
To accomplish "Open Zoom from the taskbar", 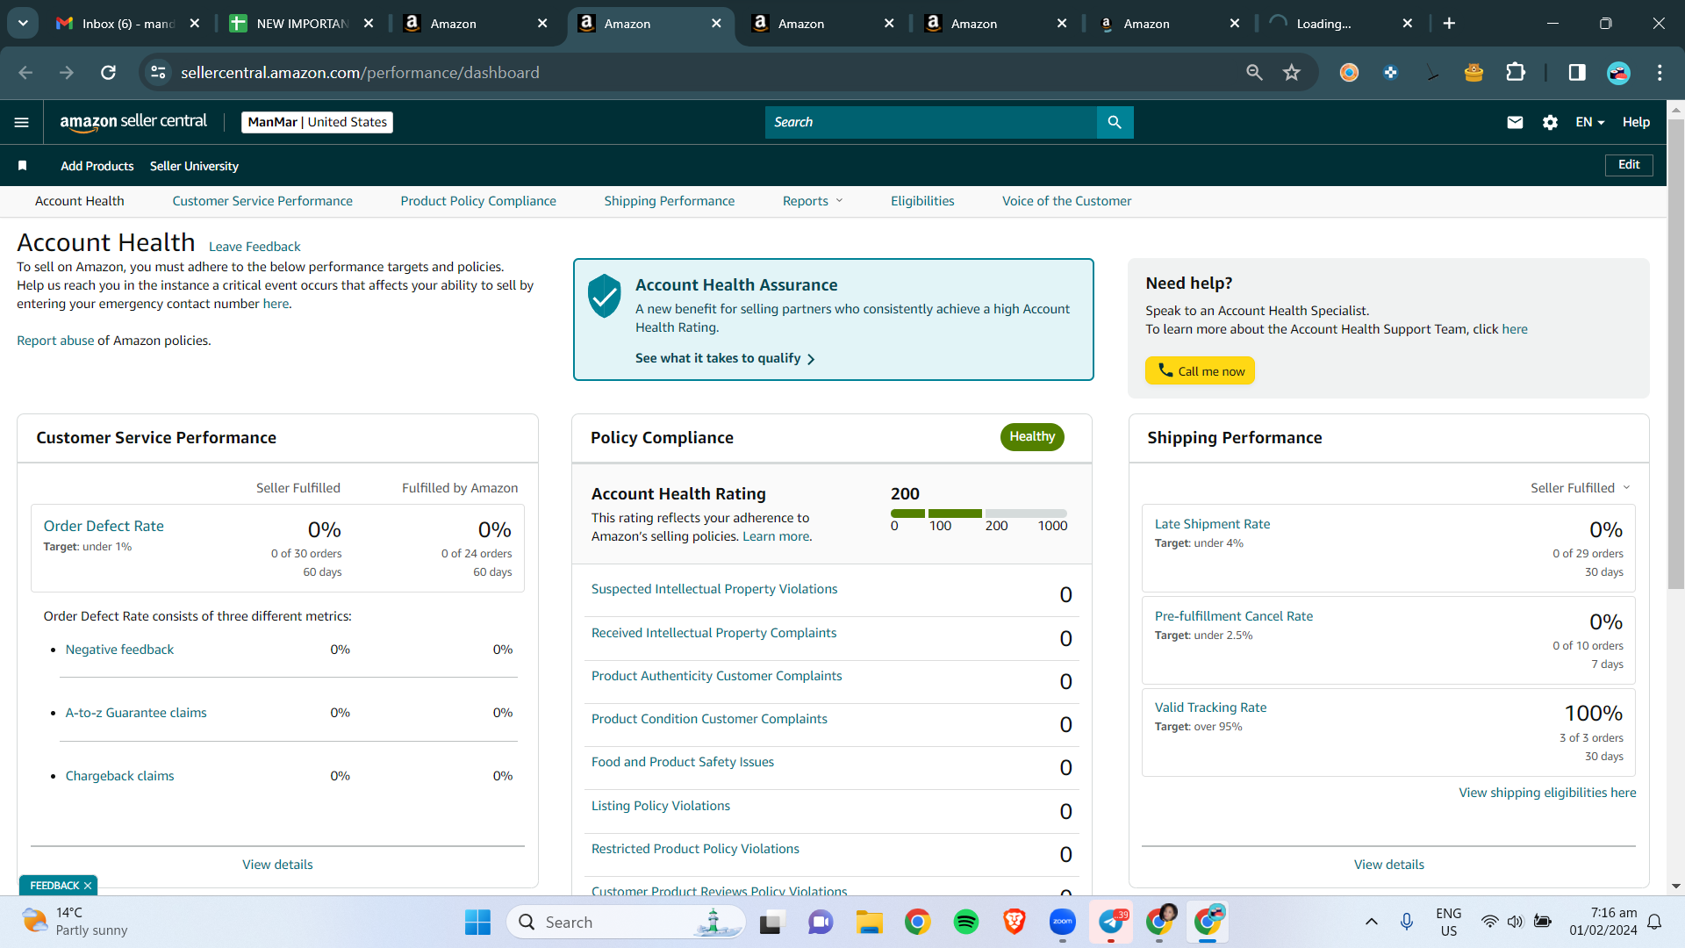I will 1063,922.
